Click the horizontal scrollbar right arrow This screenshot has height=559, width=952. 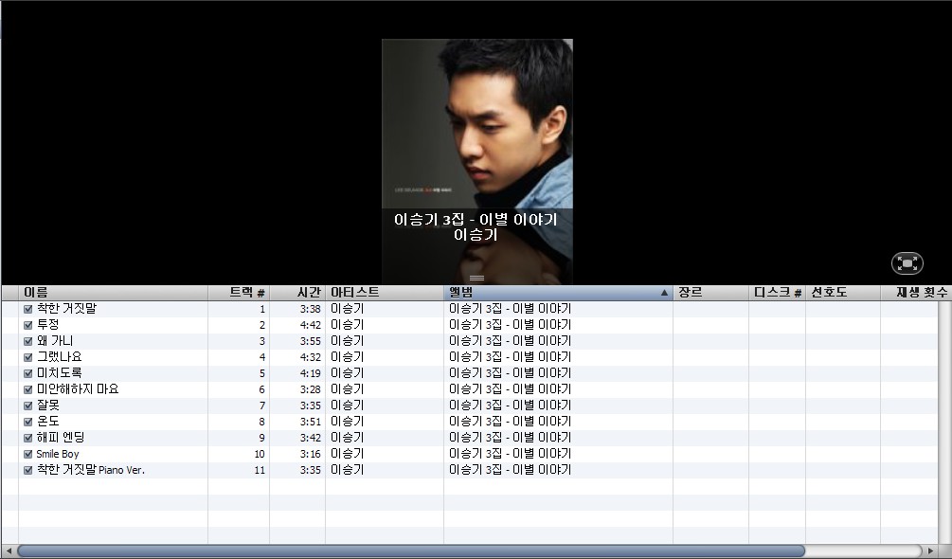pyautogui.click(x=930, y=551)
